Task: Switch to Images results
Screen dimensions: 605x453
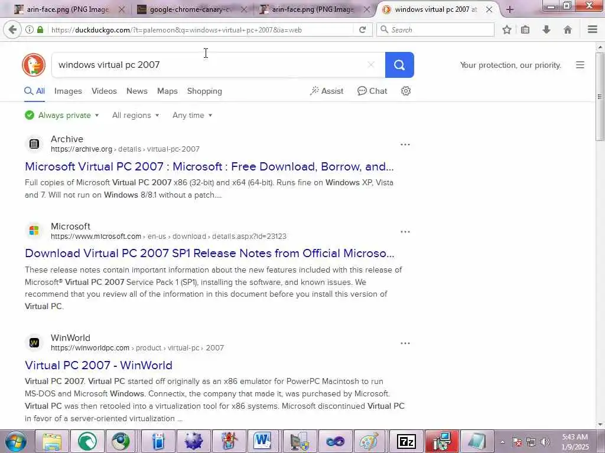Action: pyautogui.click(x=68, y=91)
